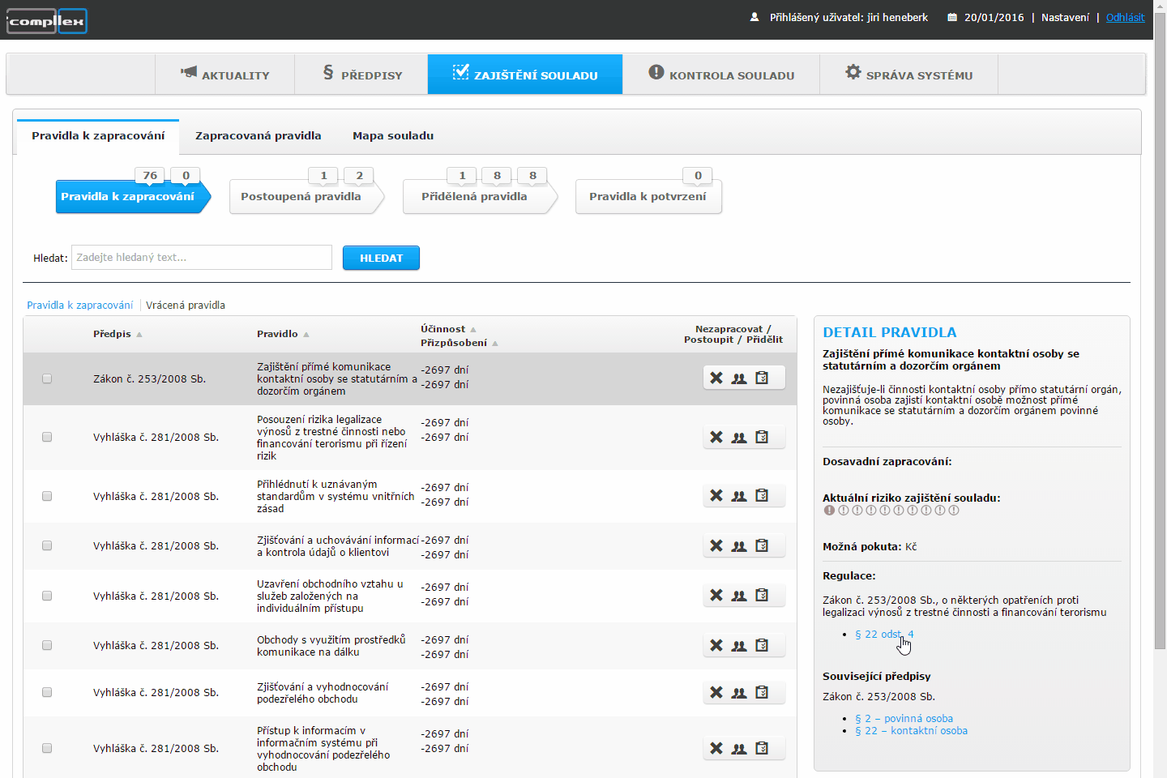Switch to the Zapracovaná pravidla tab
1167x778 pixels.
click(x=258, y=135)
